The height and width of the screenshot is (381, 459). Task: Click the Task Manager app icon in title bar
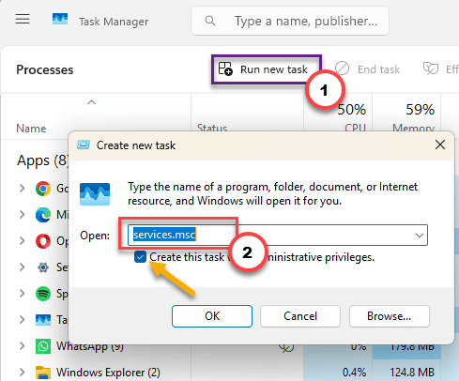tap(60, 20)
